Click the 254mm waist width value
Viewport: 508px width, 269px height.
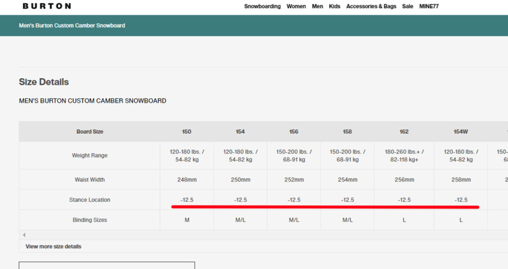[347, 180]
